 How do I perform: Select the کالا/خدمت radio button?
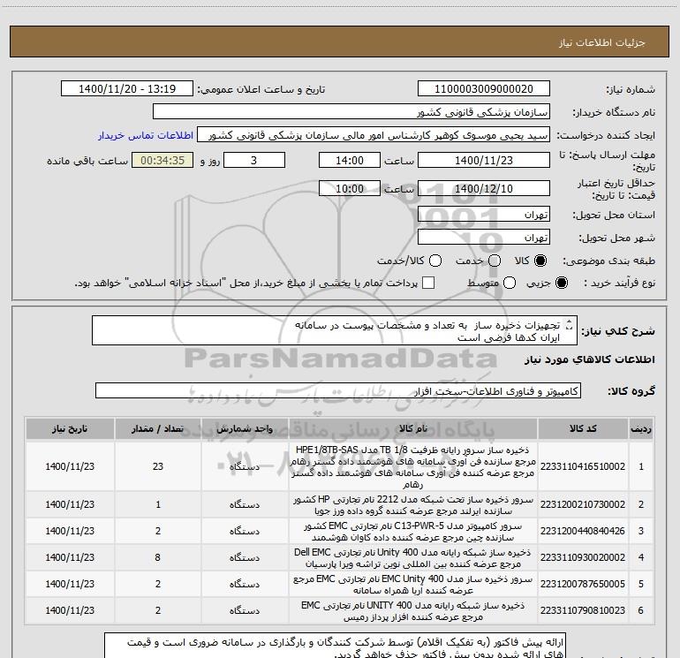[435, 261]
